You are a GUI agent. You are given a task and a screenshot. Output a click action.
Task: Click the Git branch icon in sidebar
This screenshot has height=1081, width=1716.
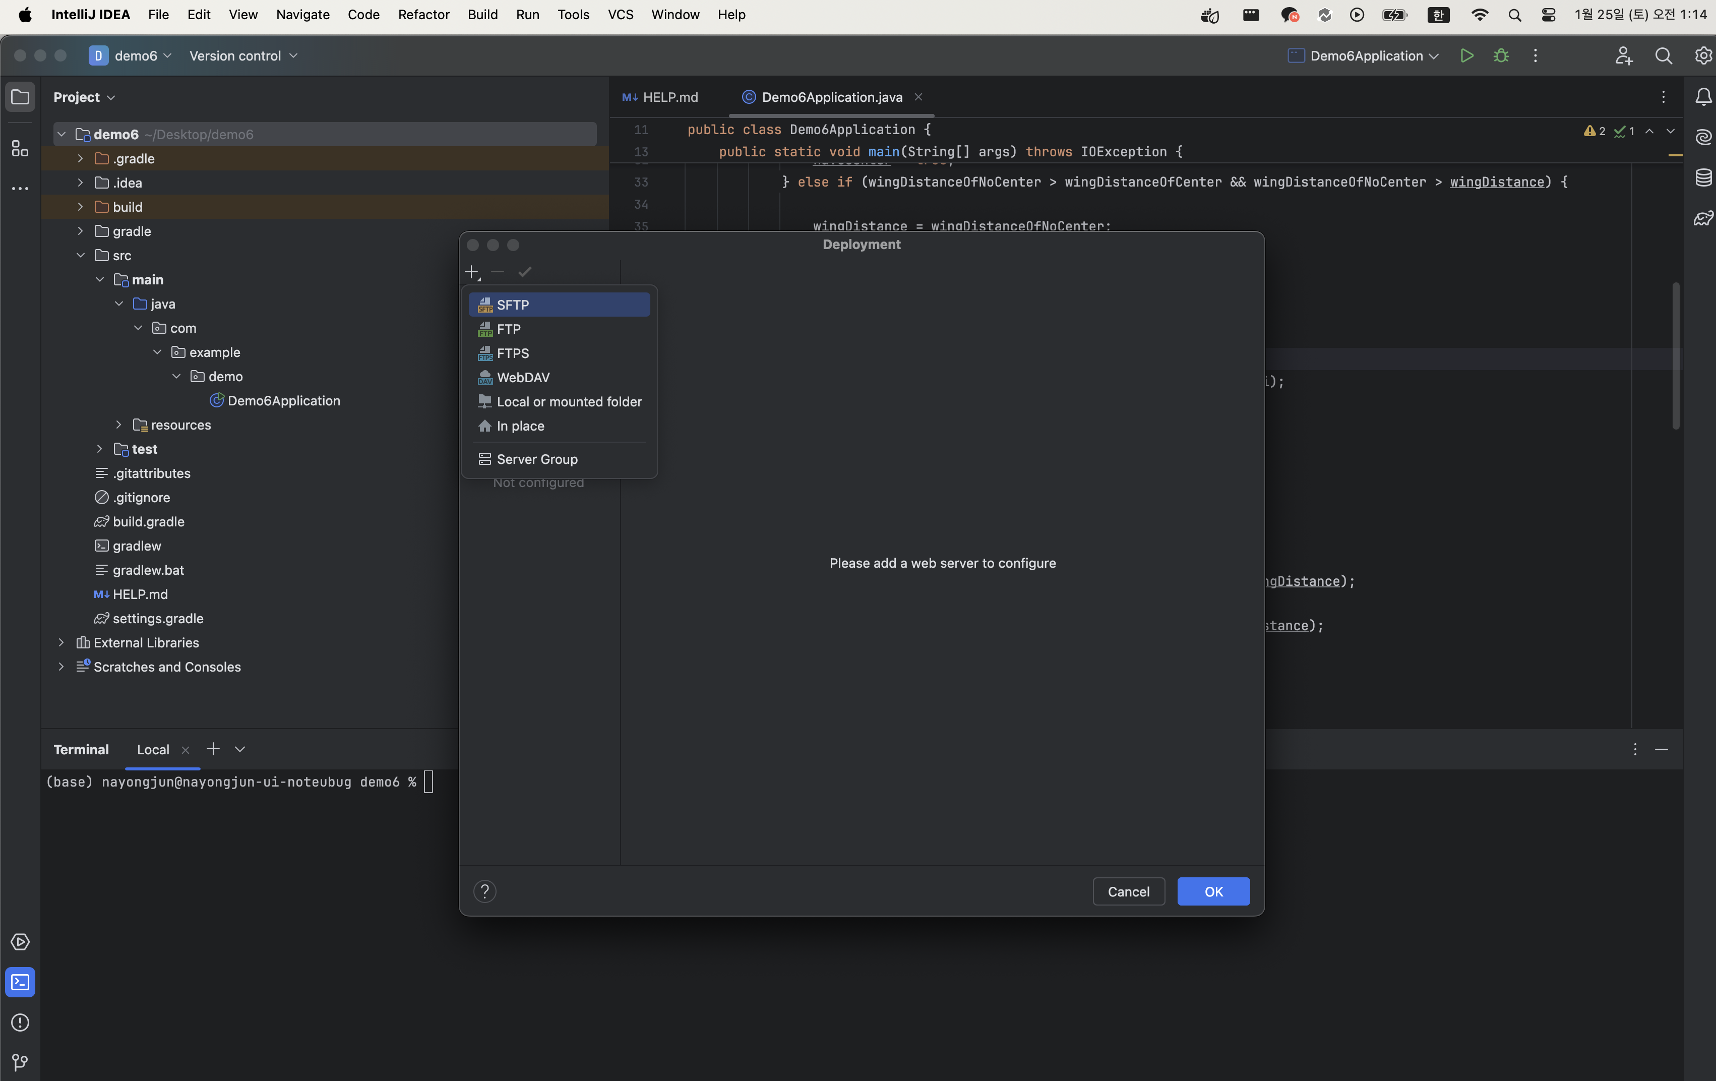tap(20, 1062)
